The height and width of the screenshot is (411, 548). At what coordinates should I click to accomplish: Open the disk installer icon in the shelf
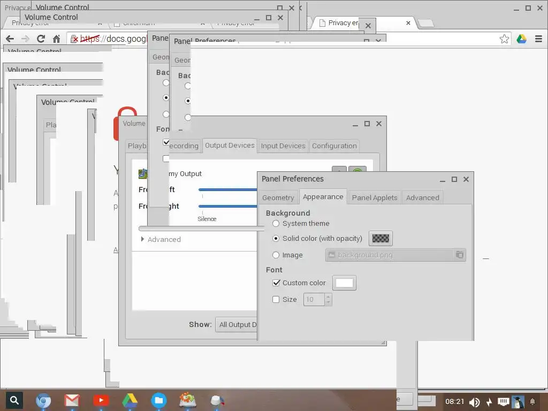pyautogui.click(x=188, y=400)
